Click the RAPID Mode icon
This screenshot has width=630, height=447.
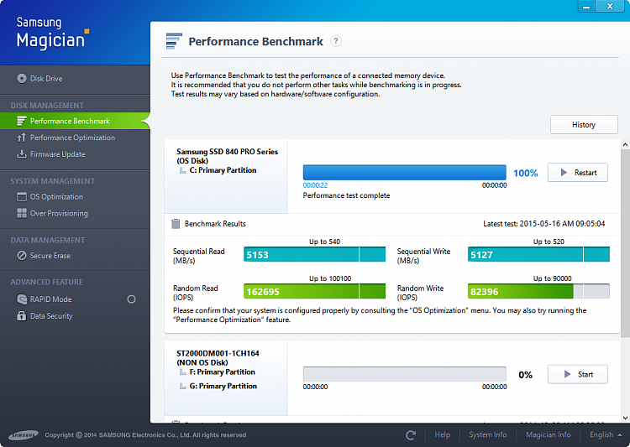pos(22,299)
